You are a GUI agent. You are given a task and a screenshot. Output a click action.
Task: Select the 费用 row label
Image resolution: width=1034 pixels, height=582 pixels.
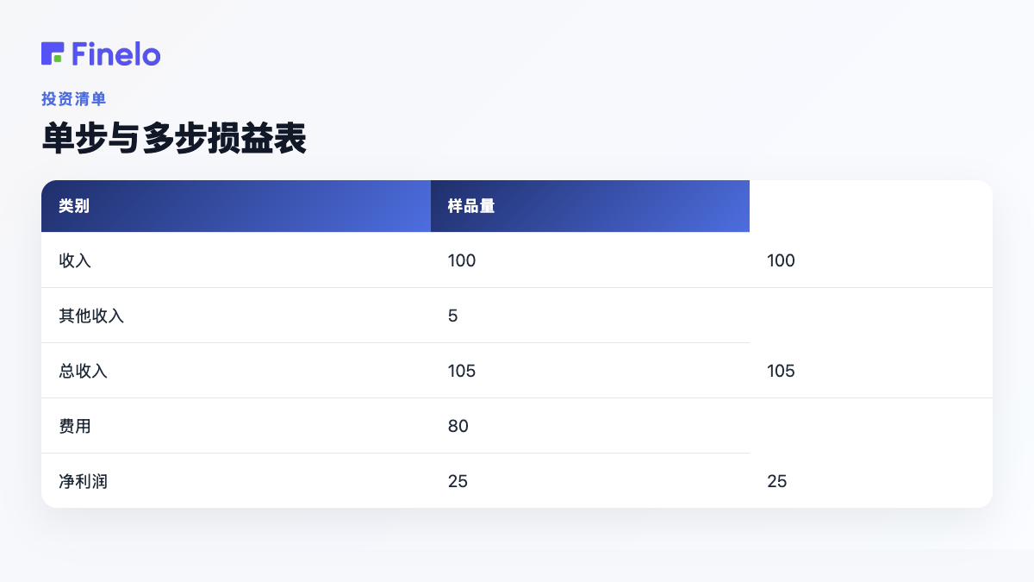point(75,426)
